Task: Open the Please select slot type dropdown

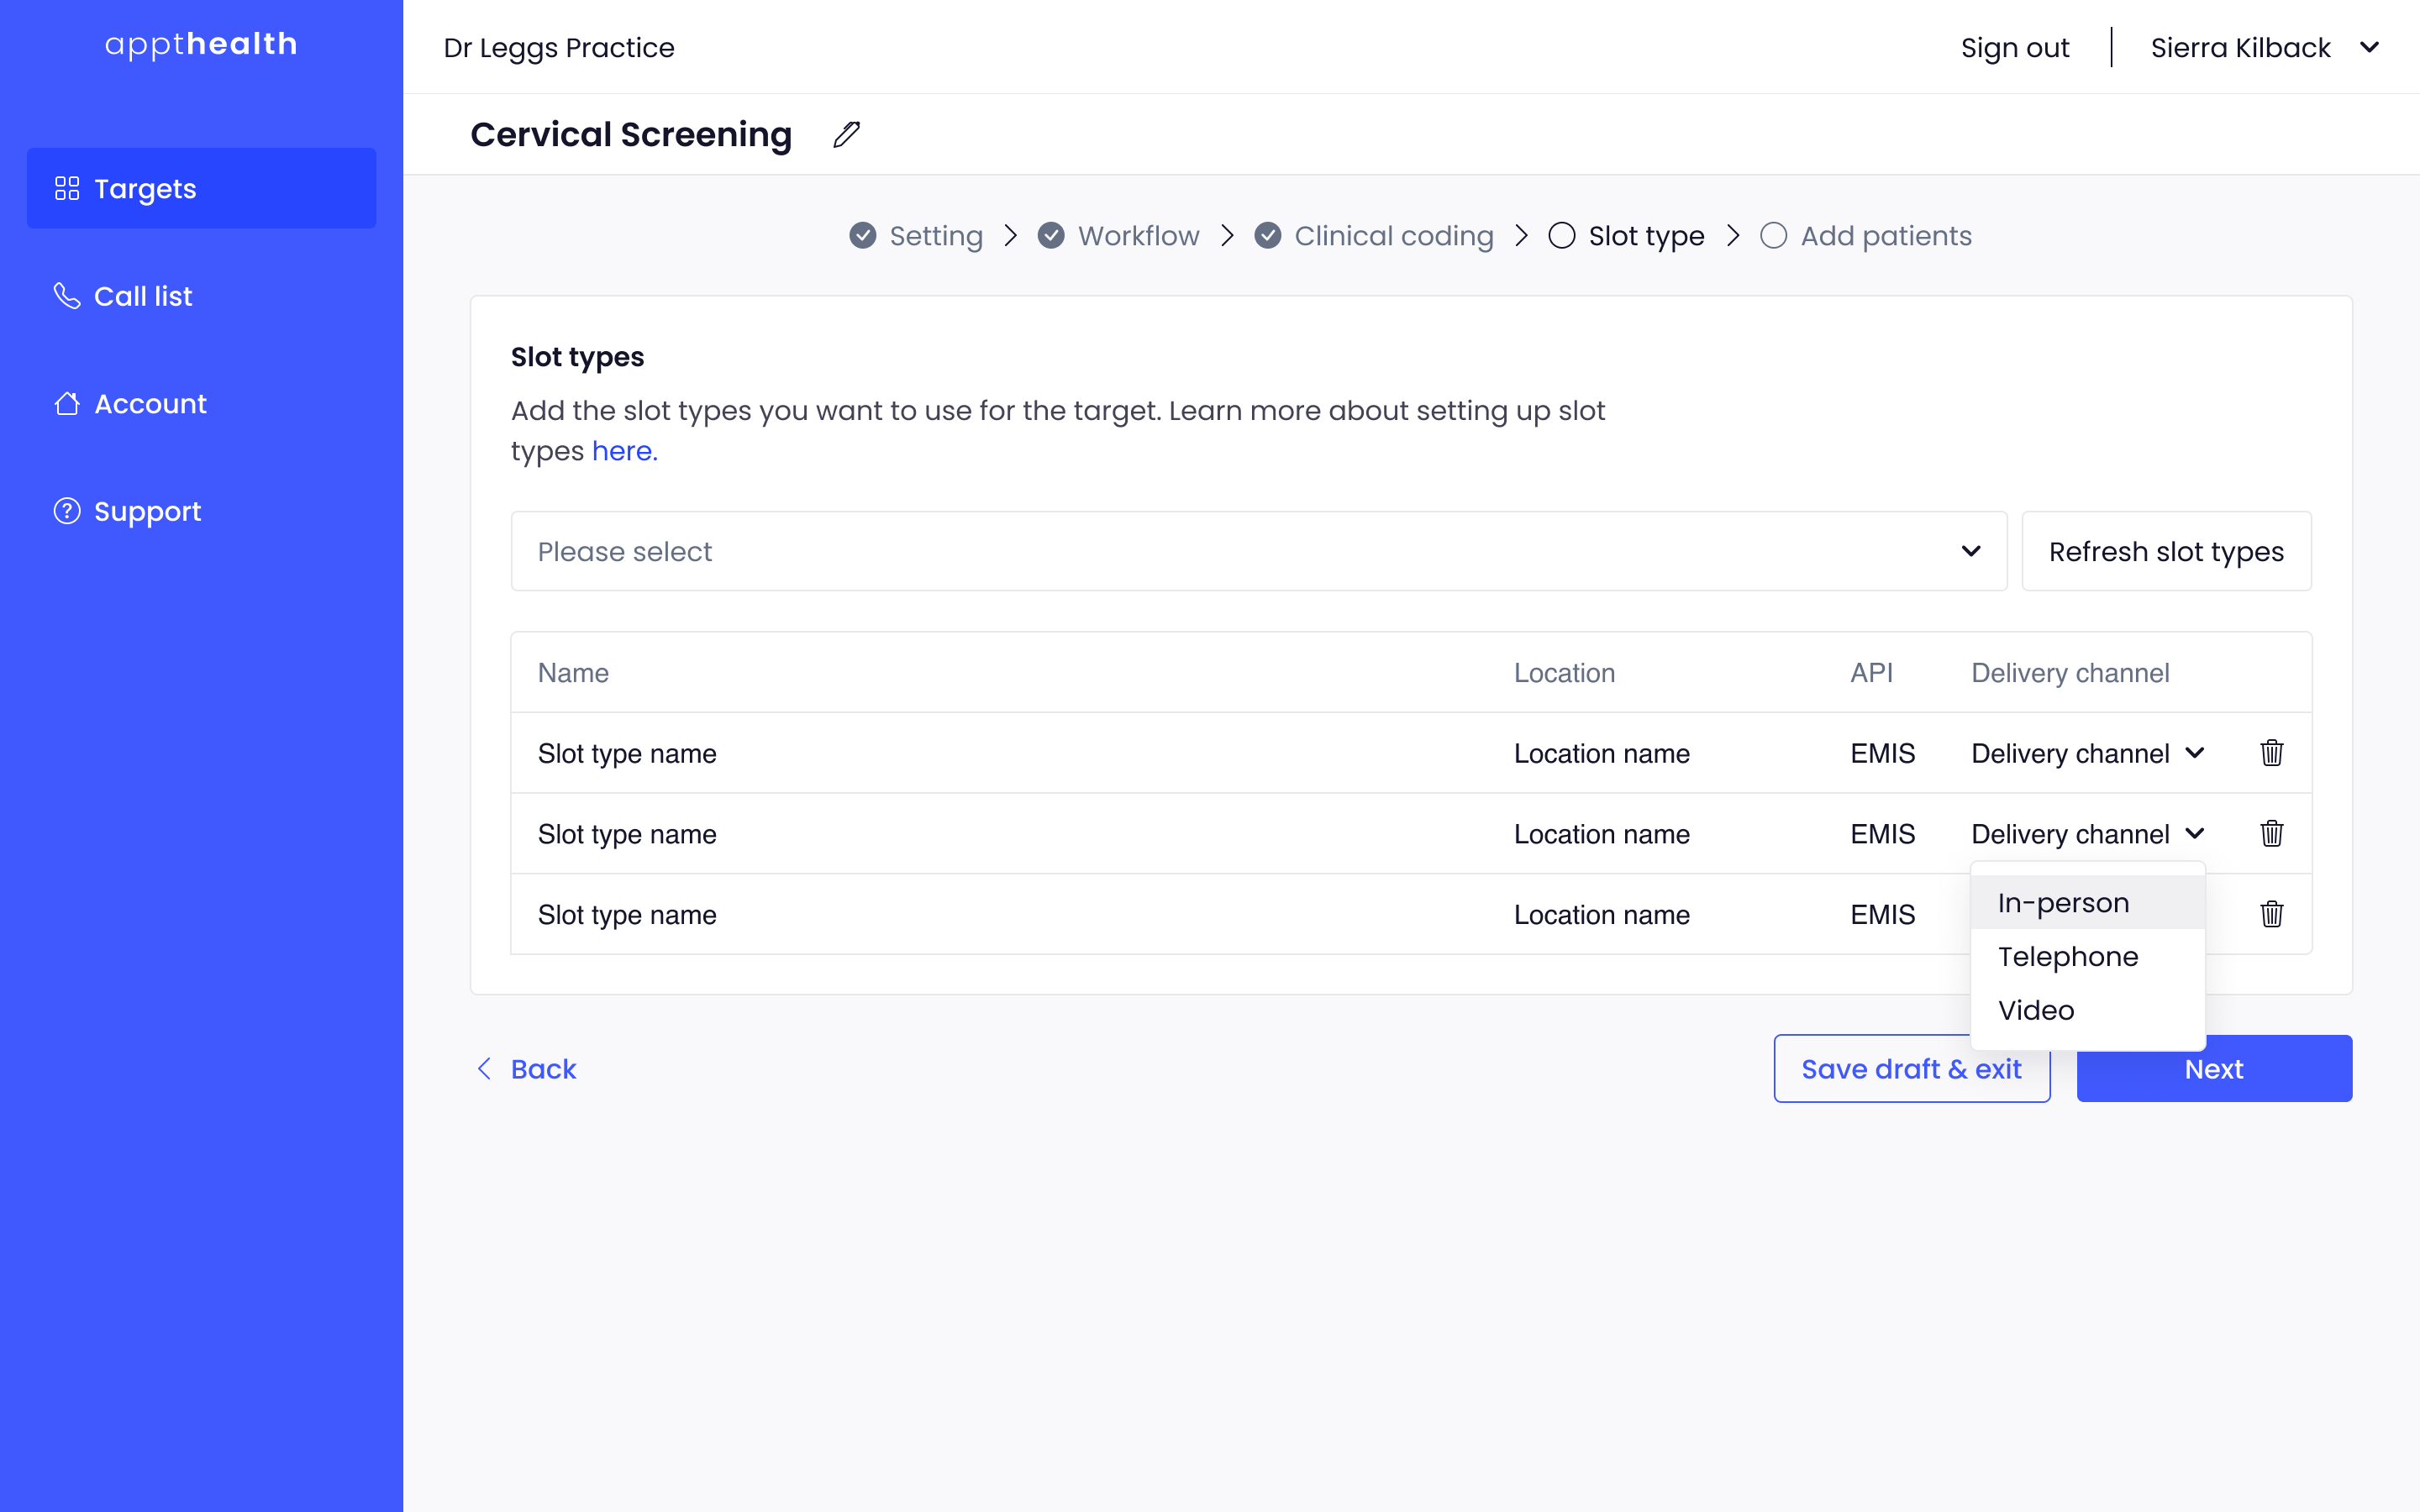Action: tap(1258, 551)
